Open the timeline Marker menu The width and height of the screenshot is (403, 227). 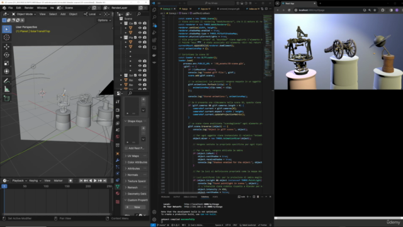58,181
